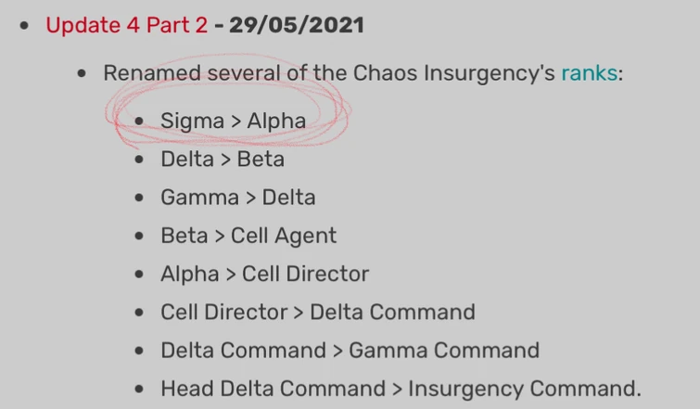700x409 pixels.
Task: Follow the teal "ranks" hyperlink
Action: tap(589, 73)
